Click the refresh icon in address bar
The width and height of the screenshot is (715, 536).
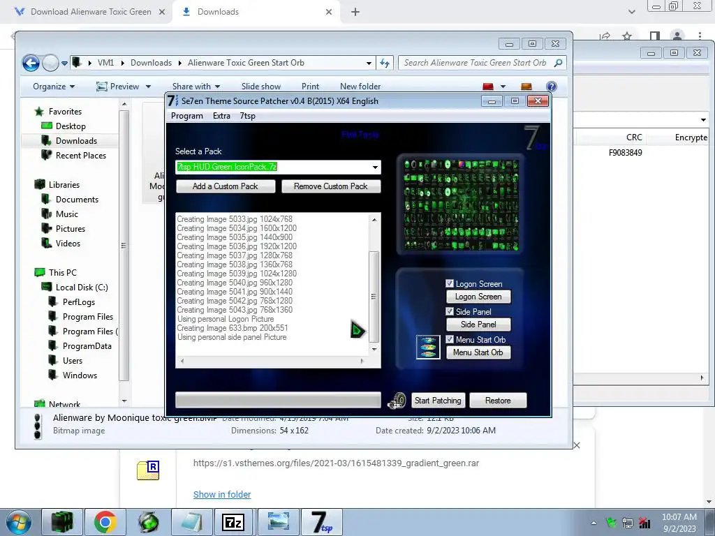pos(385,63)
